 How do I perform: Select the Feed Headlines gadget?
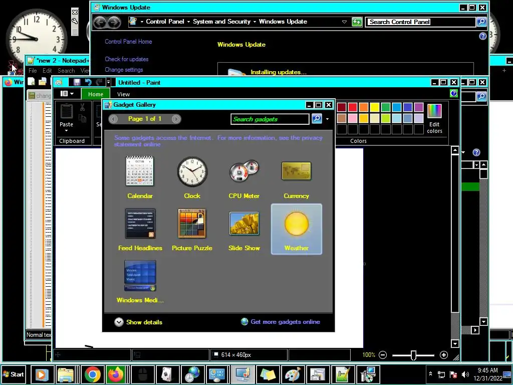pyautogui.click(x=140, y=230)
